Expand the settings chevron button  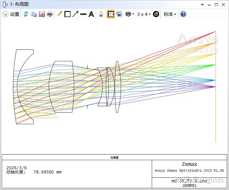tap(5, 14)
